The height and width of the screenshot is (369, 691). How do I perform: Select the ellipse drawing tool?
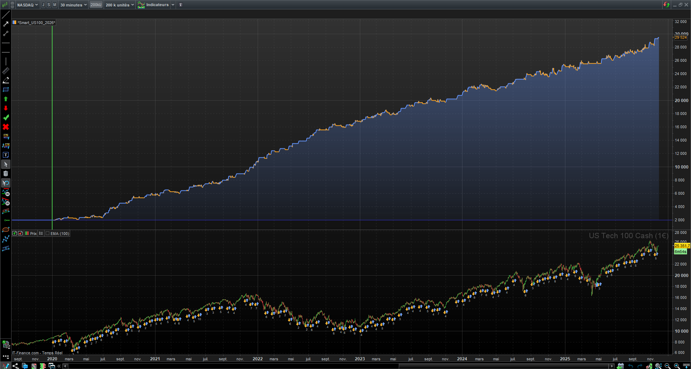pos(6,230)
